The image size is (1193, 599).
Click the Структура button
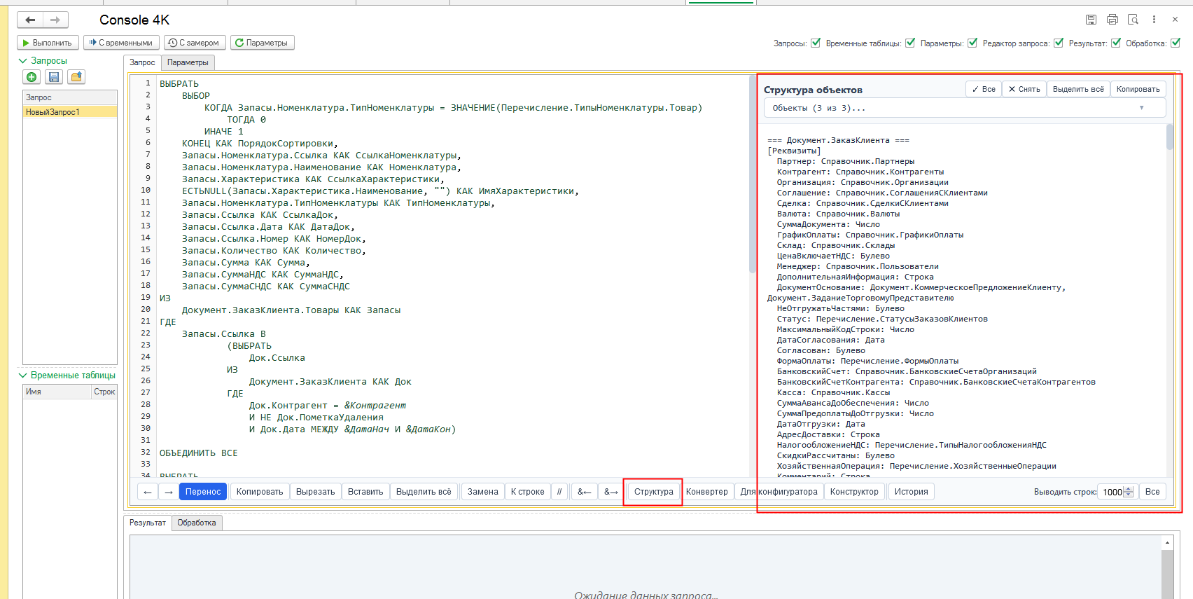[x=653, y=492]
